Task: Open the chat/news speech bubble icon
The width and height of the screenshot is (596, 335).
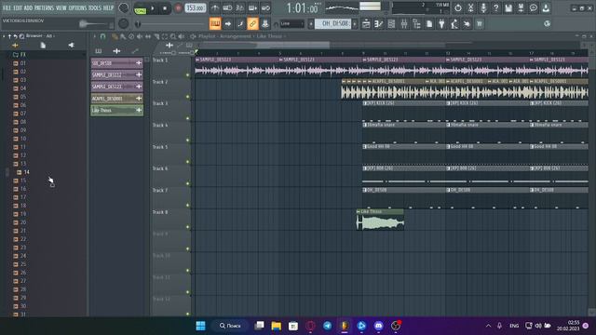Action: click(x=534, y=8)
